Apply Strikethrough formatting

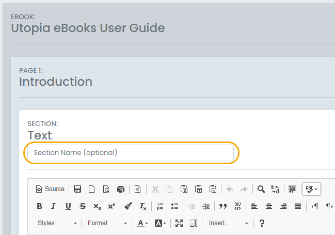tap(83, 206)
